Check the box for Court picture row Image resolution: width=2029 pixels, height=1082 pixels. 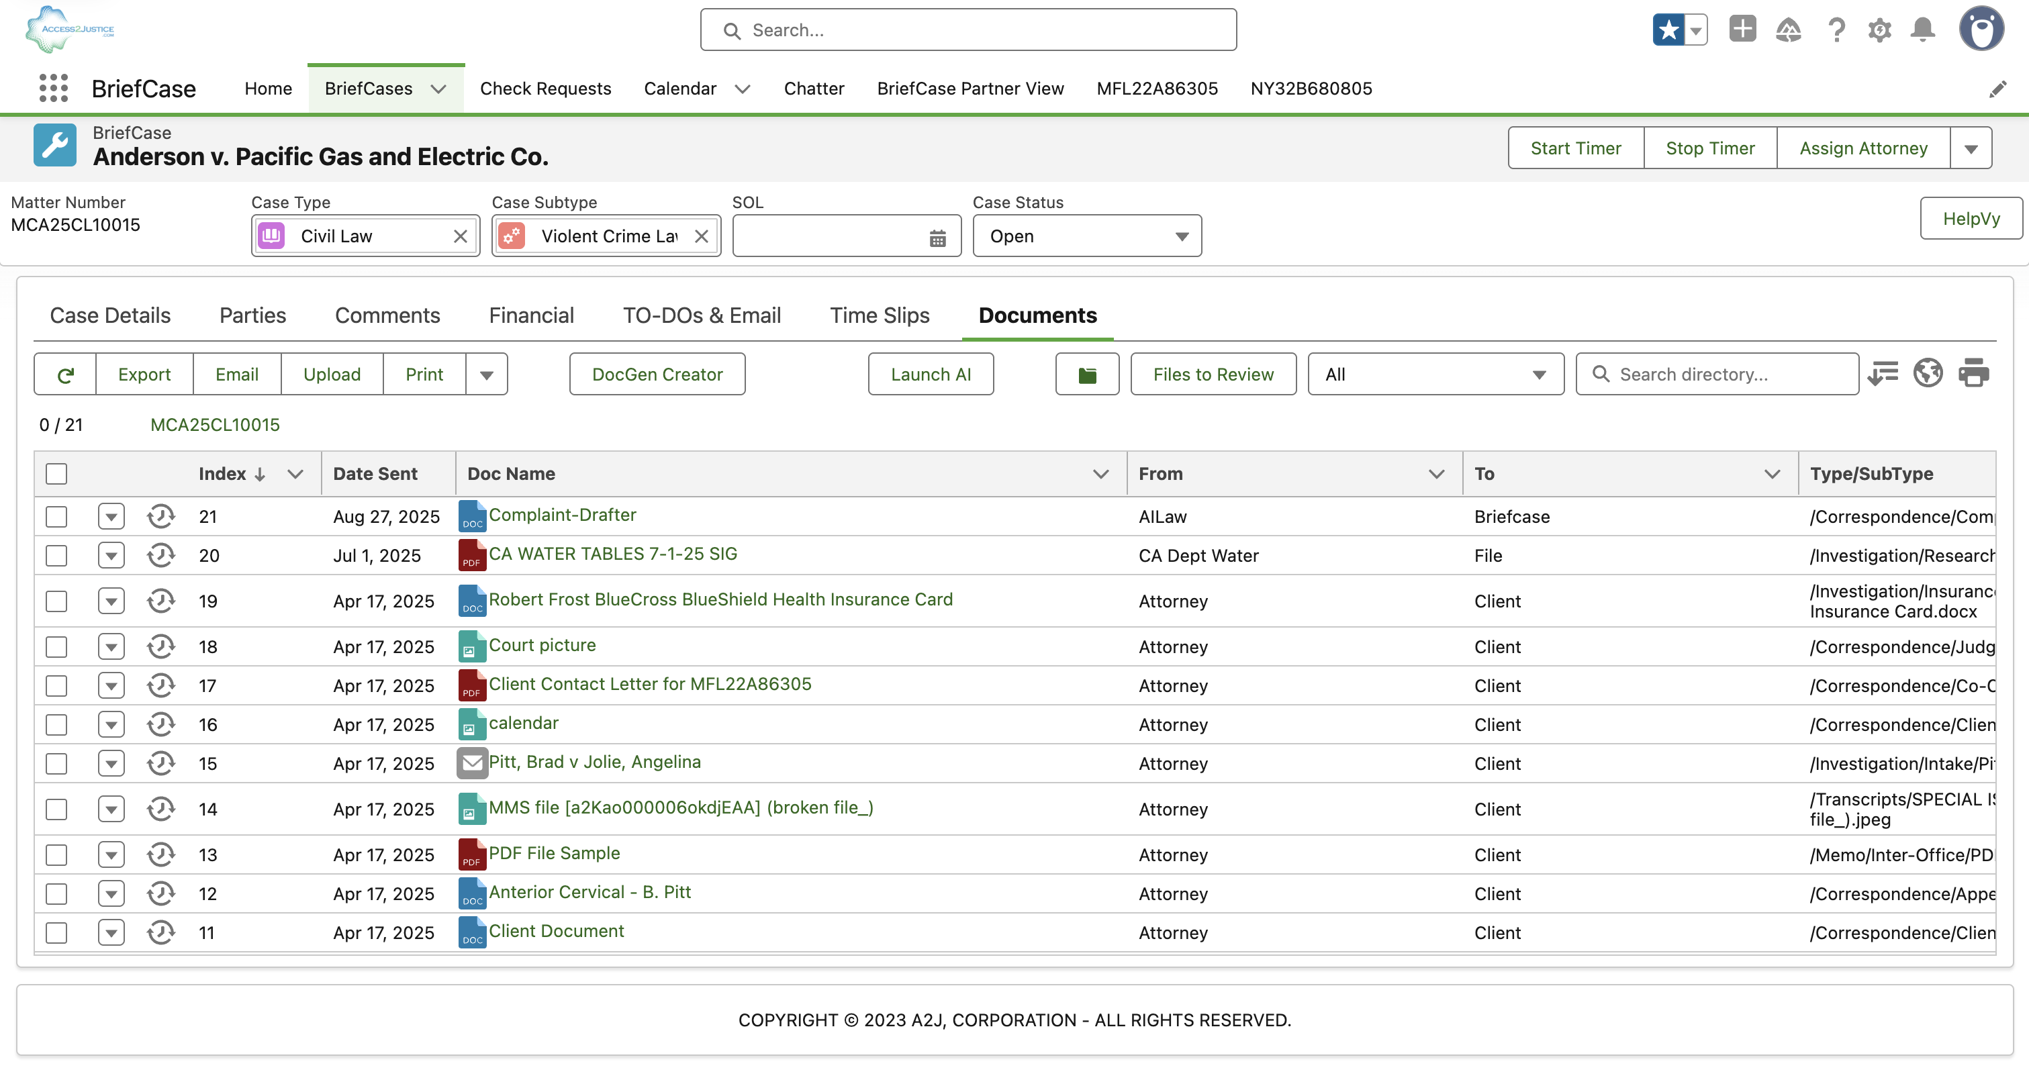(56, 646)
